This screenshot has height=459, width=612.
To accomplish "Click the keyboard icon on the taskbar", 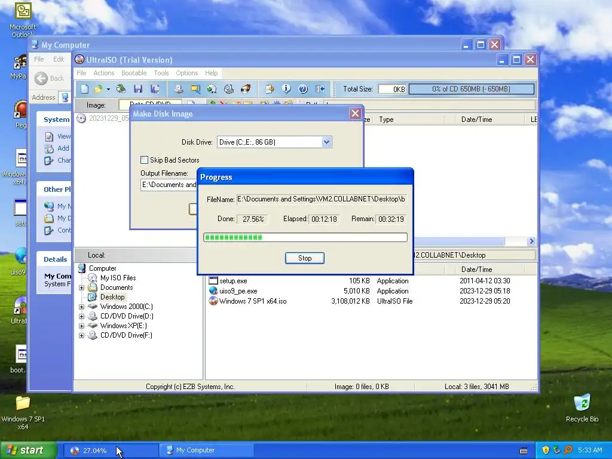I will pyautogui.click(x=524, y=451).
